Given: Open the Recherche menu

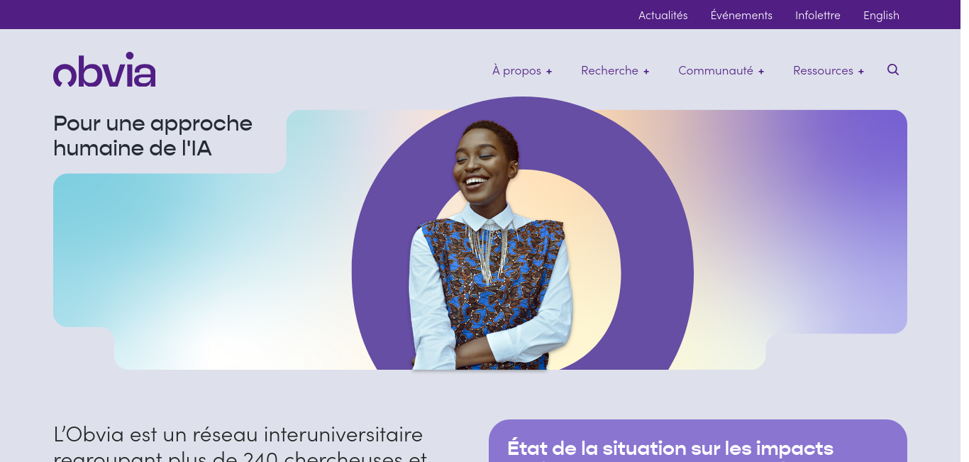Looking at the screenshot, I should click(x=609, y=70).
